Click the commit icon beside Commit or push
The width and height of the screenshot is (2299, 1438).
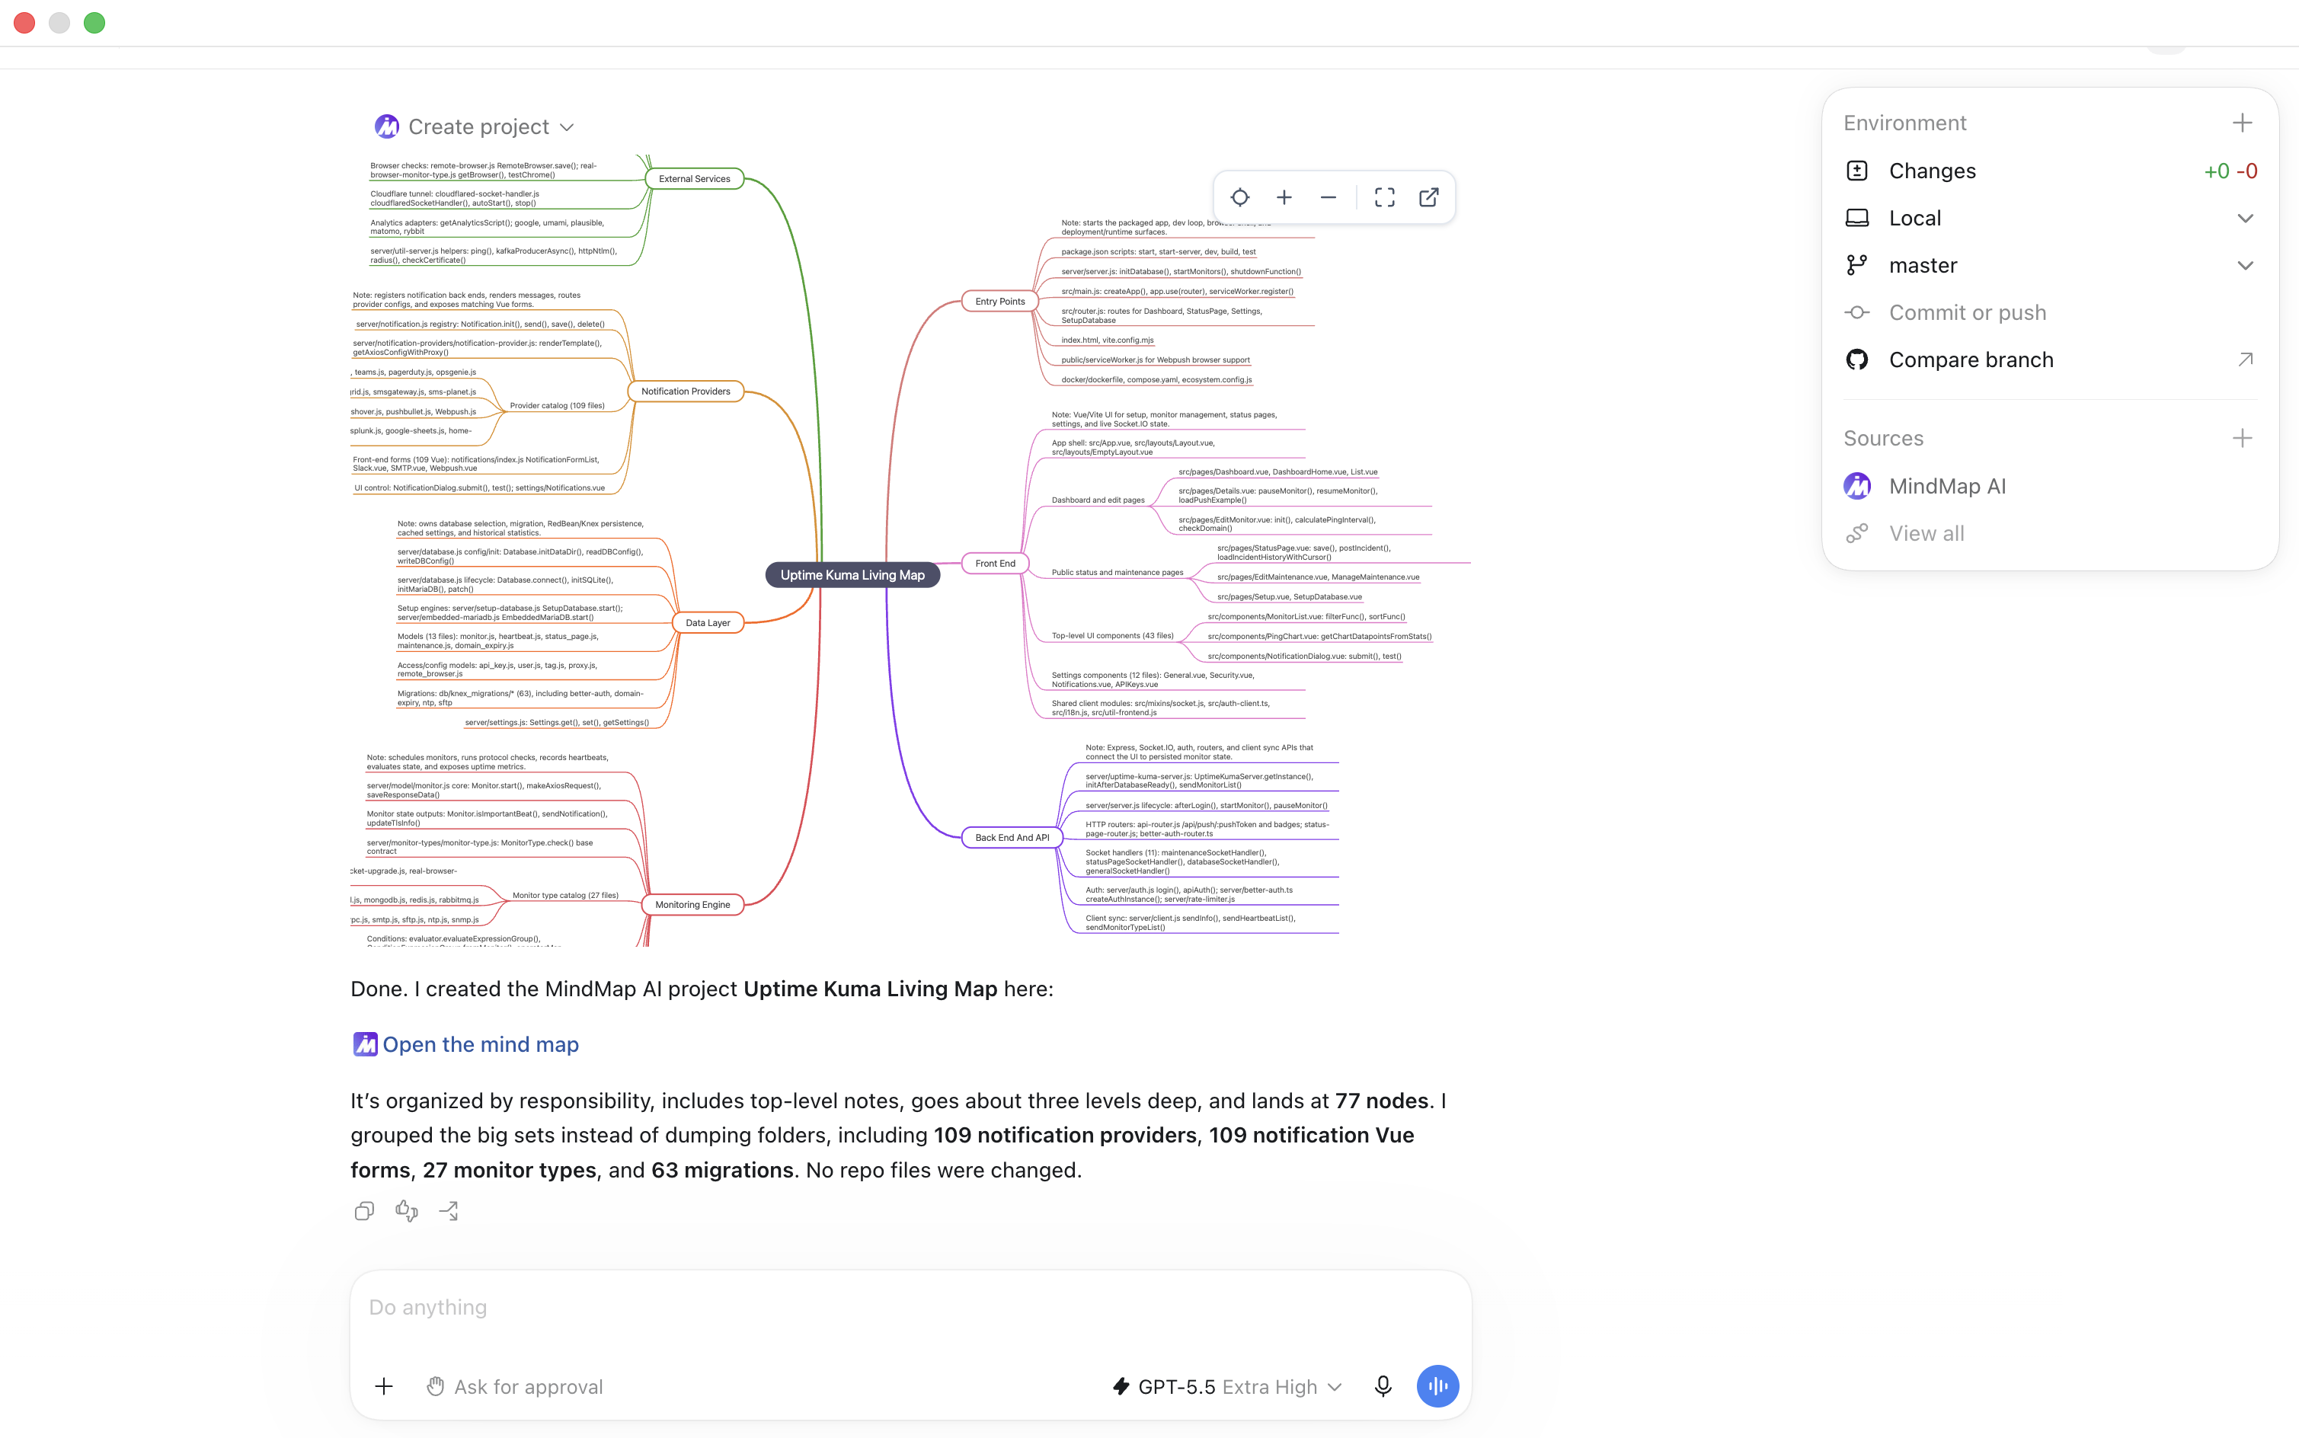click(1856, 313)
